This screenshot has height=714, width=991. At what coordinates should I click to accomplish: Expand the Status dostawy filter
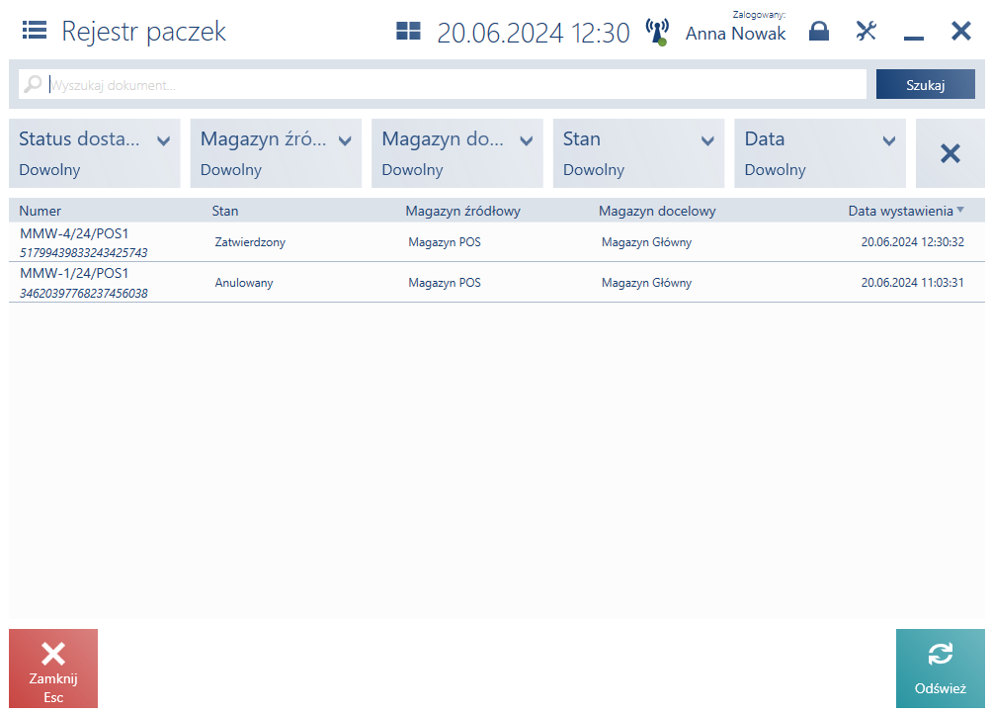click(95, 153)
